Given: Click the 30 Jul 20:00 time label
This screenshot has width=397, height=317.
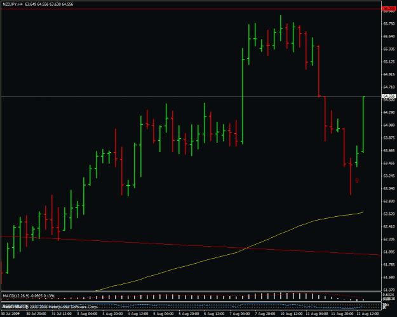Looking at the screenshot, I should (x=36, y=314).
